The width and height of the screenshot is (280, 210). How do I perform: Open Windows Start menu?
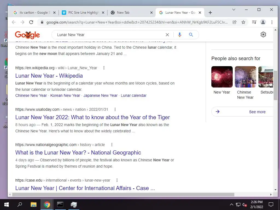[7, 205]
